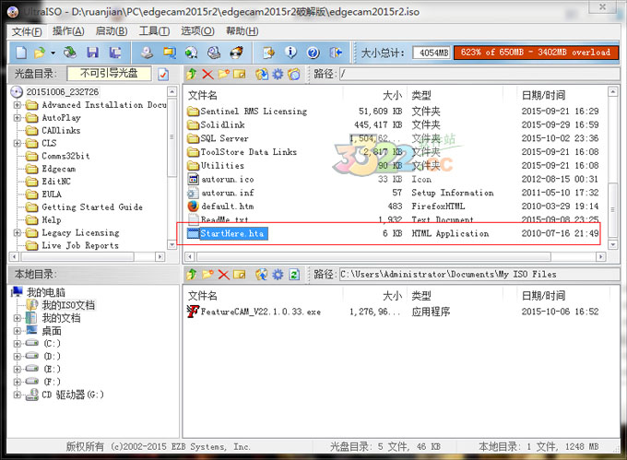
Task: Click the Save floppy disk icon
Action: pyautogui.click(x=93, y=53)
